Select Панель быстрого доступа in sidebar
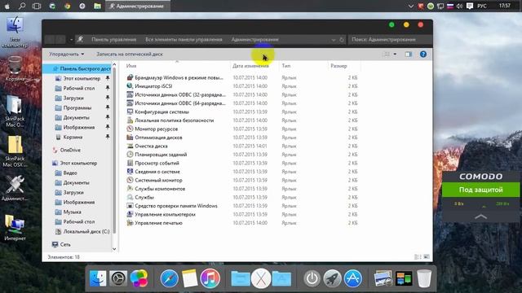522x293 pixels. [x=78, y=68]
